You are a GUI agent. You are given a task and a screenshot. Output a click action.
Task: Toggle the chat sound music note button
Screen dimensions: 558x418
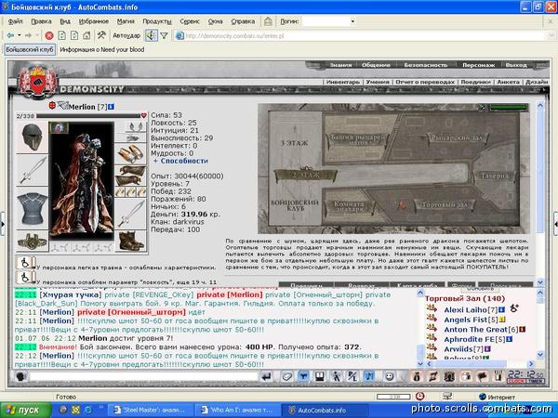(369, 376)
